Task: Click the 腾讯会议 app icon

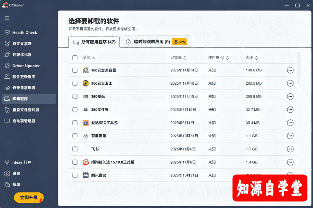Action: pyautogui.click(x=86, y=175)
